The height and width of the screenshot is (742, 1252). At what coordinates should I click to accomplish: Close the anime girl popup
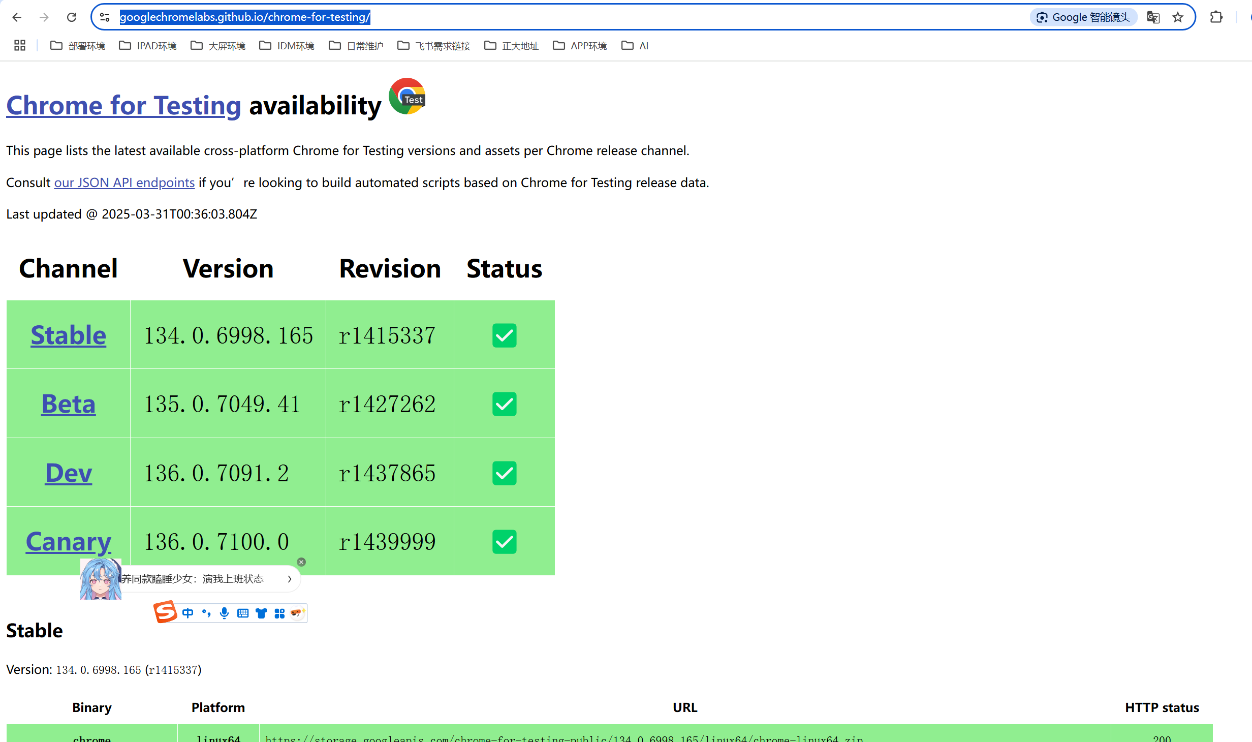tap(301, 562)
